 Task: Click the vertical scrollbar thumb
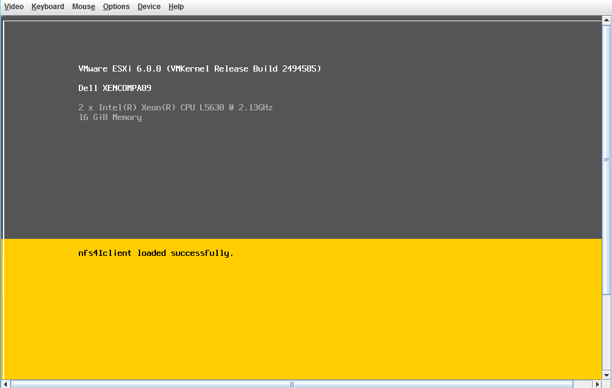tap(607, 159)
